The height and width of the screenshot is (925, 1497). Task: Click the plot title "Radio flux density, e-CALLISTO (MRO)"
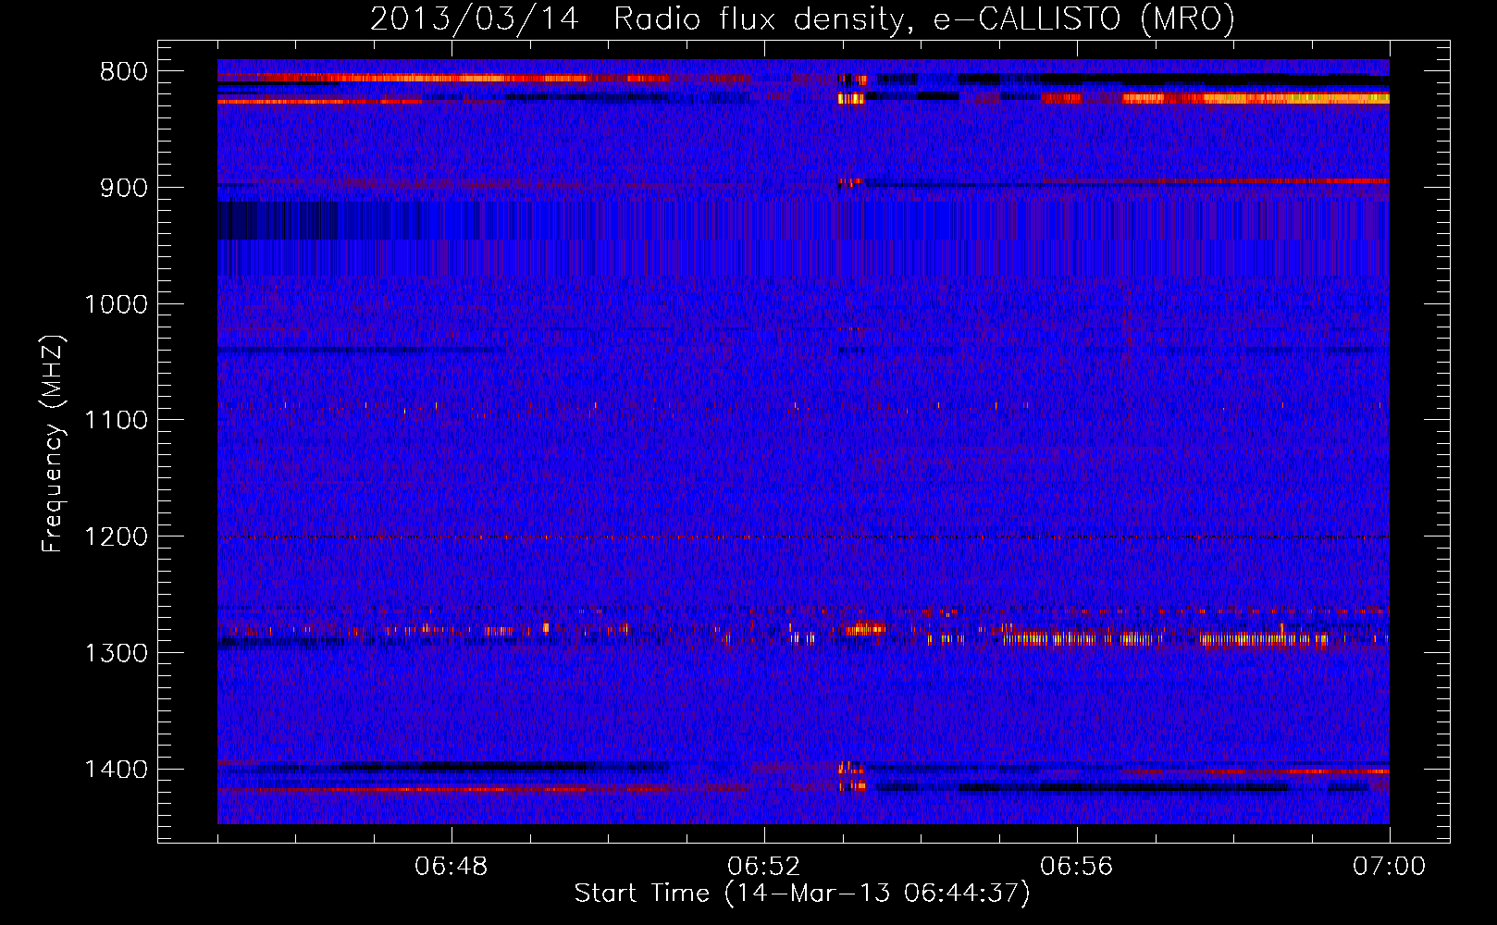pyautogui.click(x=924, y=18)
